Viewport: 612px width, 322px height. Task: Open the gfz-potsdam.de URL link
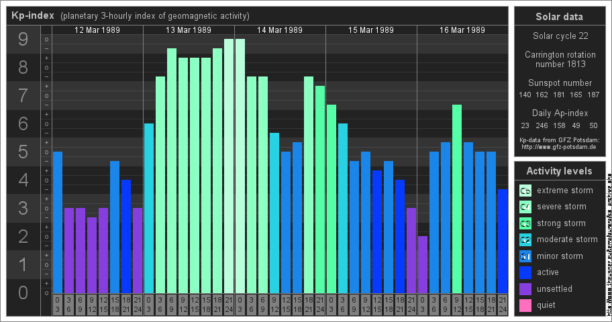click(x=559, y=146)
